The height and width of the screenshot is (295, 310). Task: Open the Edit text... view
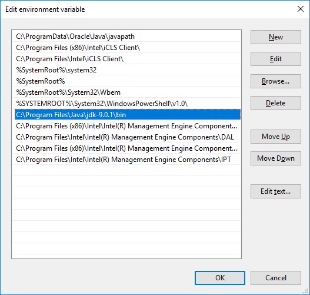pos(276,191)
